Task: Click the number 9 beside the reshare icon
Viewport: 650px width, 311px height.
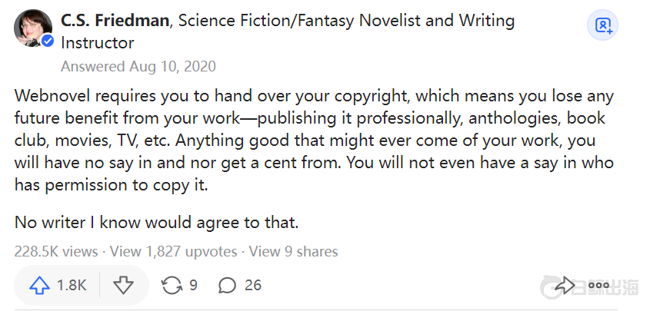Action: point(193,286)
